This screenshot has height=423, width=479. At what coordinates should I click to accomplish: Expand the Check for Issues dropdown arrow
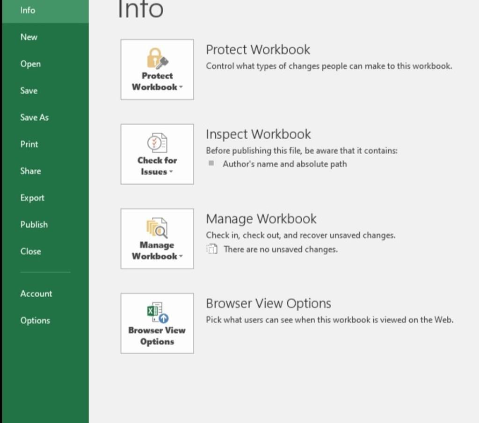click(171, 172)
